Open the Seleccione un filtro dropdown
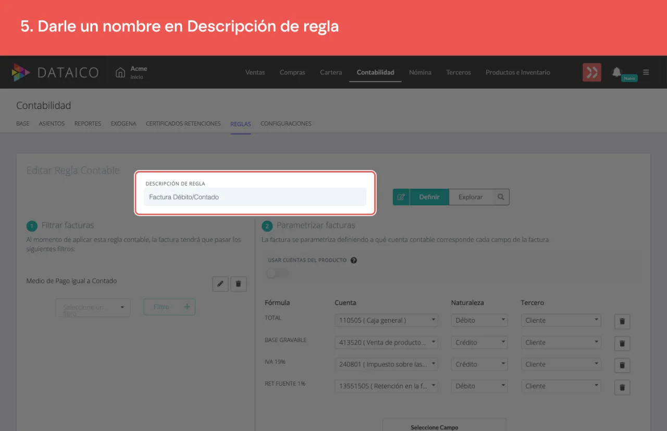Image resolution: width=667 pixels, height=431 pixels. click(x=93, y=307)
